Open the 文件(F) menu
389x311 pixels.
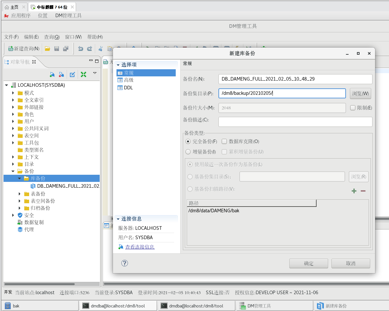11,37
